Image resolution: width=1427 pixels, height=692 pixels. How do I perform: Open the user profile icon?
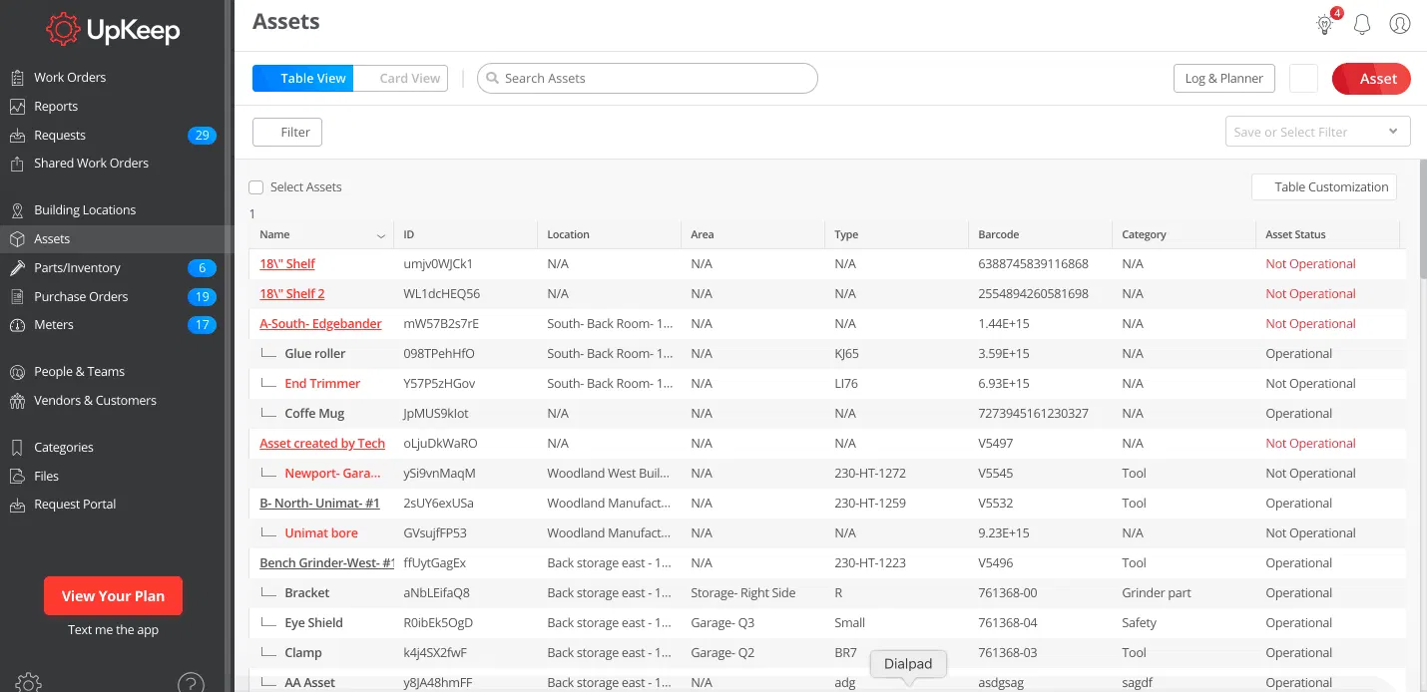1400,24
